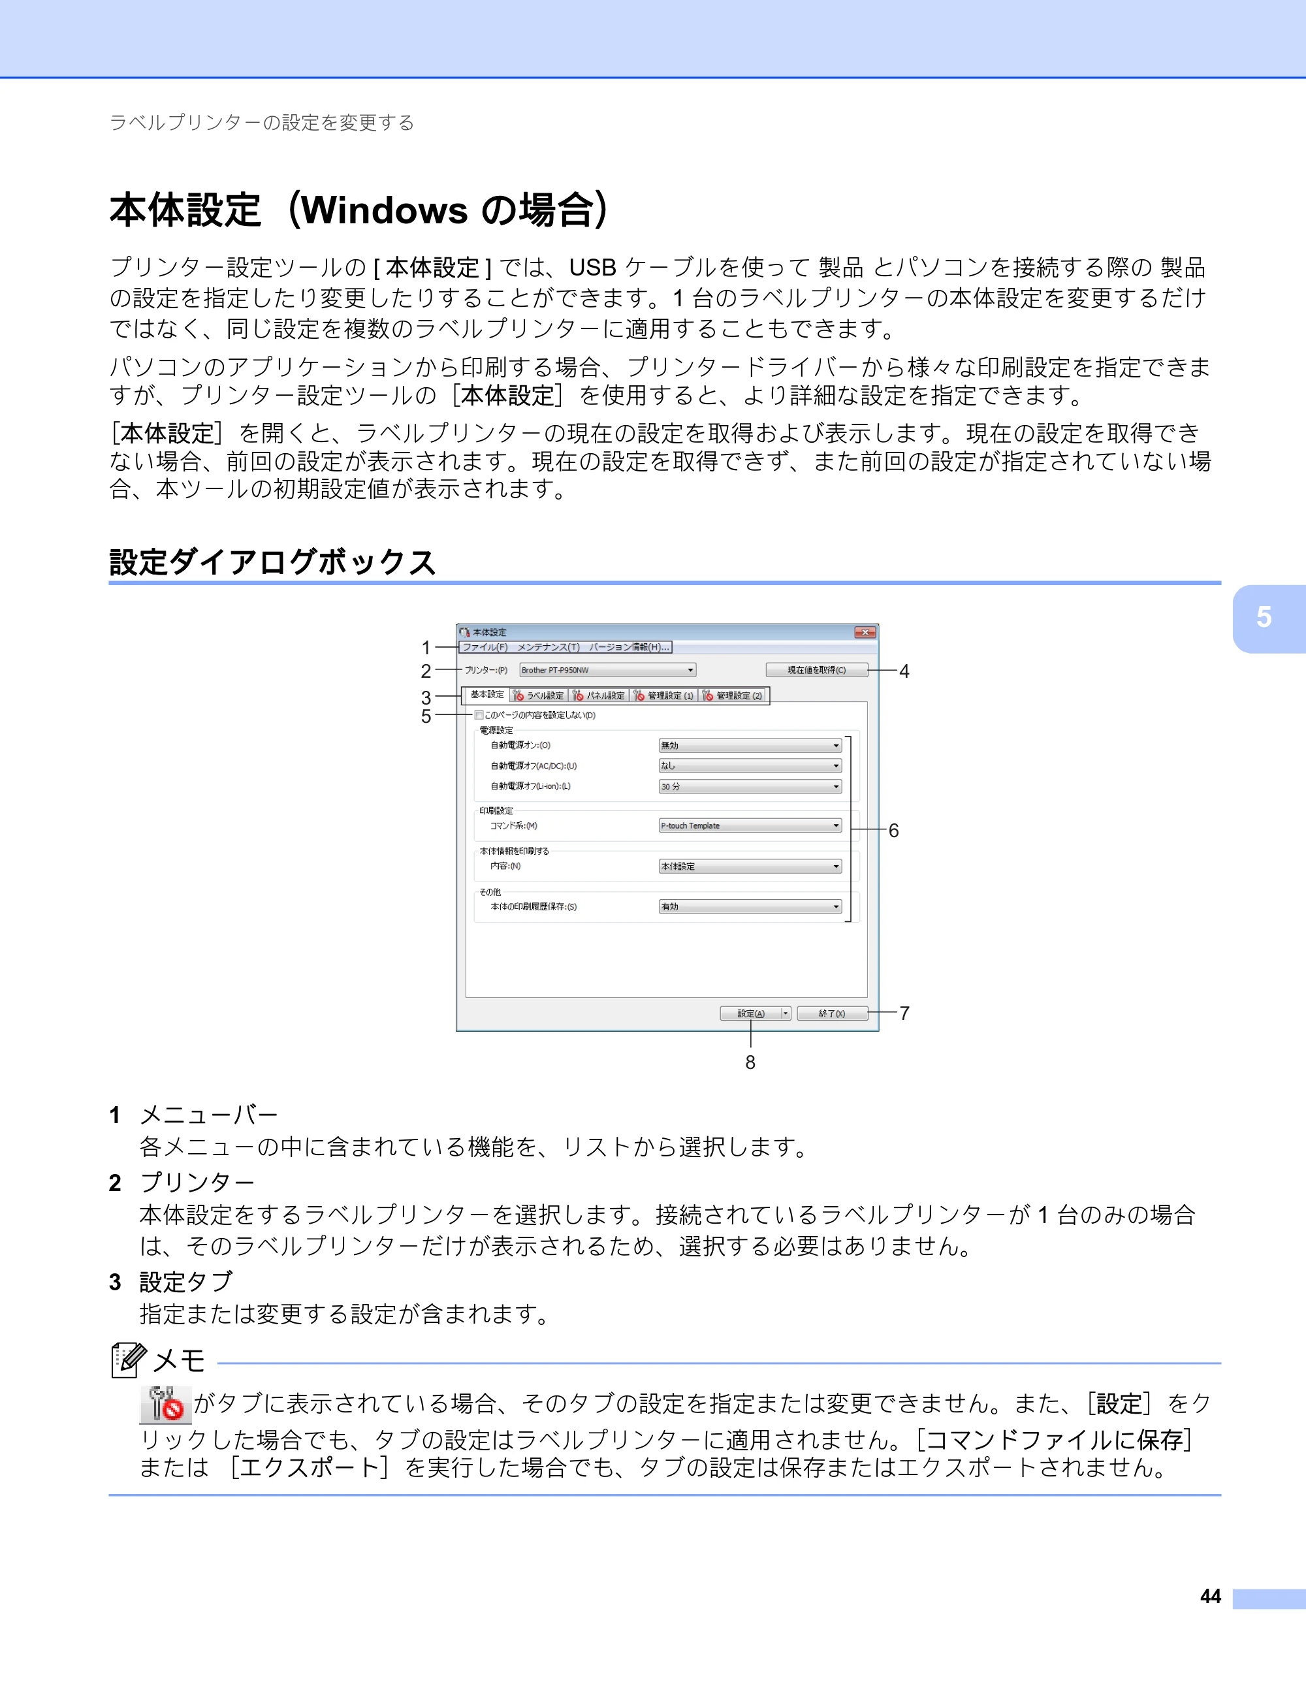Open 内容 dropdown showing 本体設定

tap(750, 866)
